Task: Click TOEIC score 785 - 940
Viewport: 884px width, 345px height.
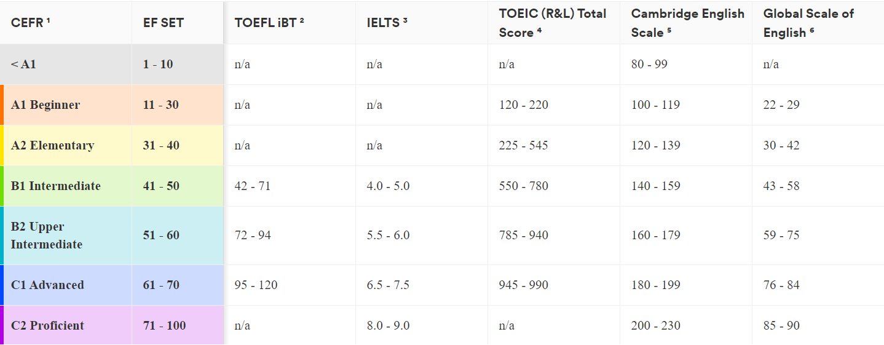Action: 524,236
